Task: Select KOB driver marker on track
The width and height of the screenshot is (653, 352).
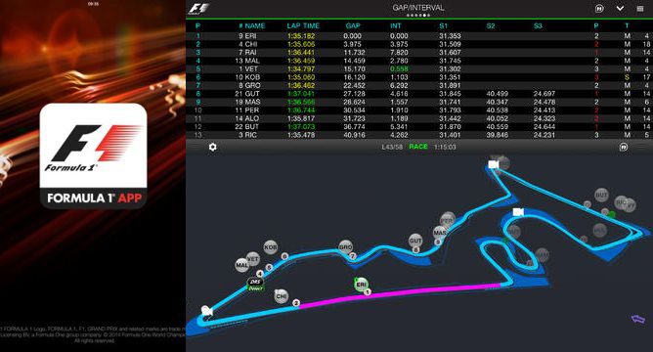Action: pyautogui.click(x=270, y=247)
